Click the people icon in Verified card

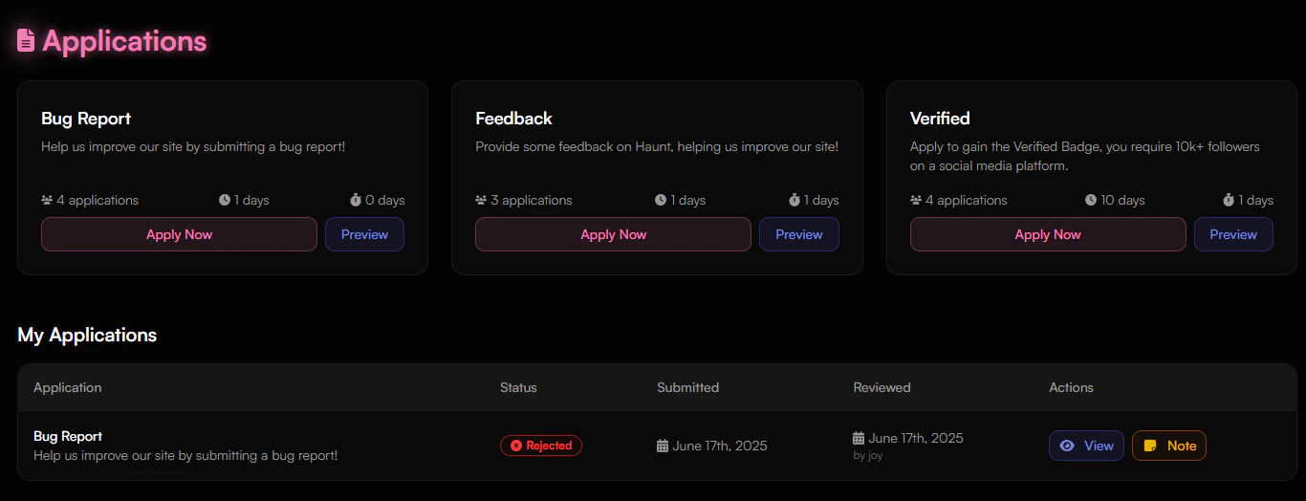pos(916,200)
